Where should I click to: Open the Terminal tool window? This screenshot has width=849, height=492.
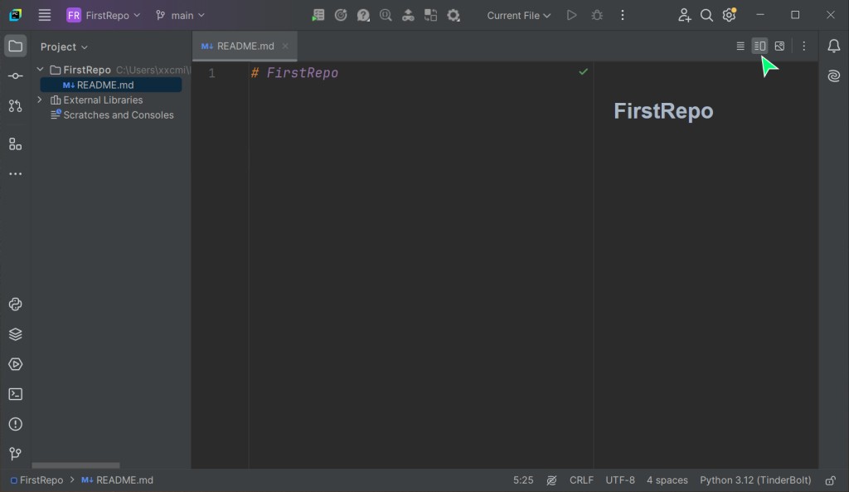(x=15, y=394)
